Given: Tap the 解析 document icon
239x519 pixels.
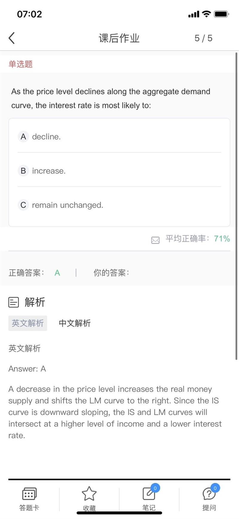Looking at the screenshot, I should click(13, 302).
